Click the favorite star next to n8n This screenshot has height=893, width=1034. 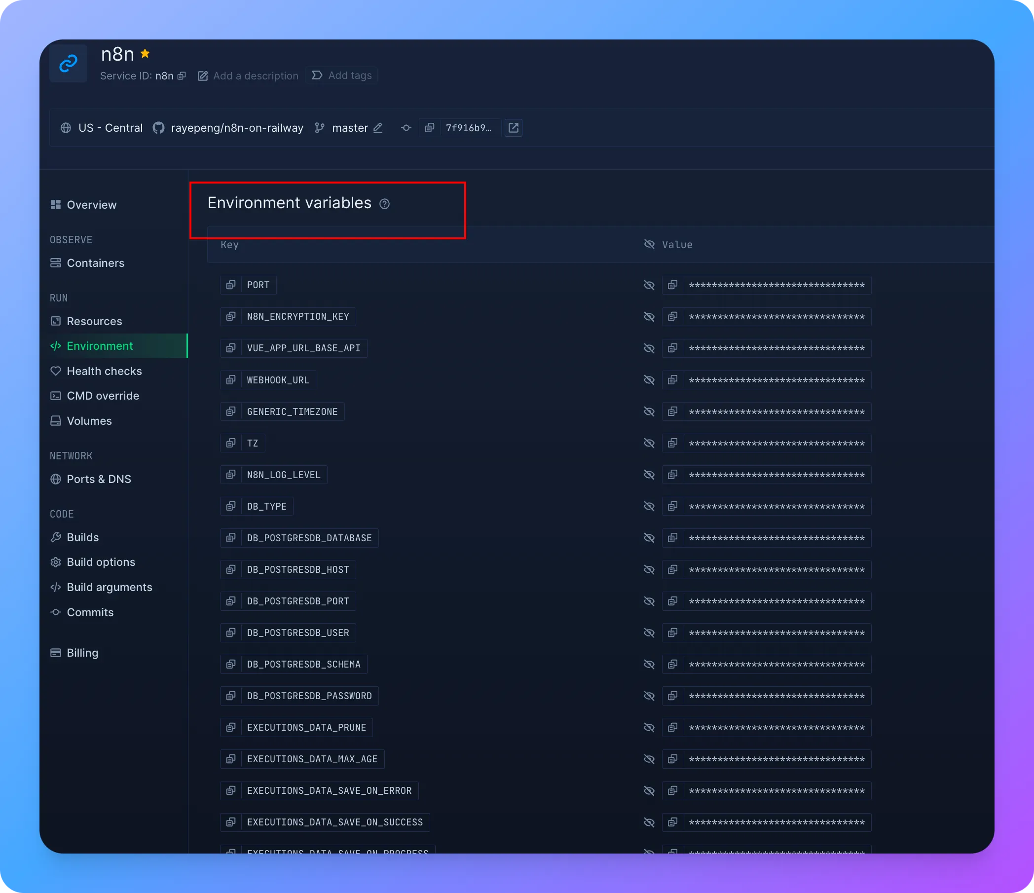pyautogui.click(x=145, y=53)
